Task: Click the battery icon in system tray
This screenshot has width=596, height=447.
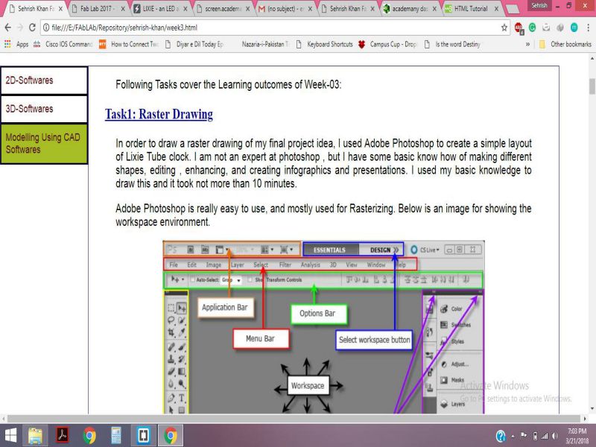Action: point(535,436)
